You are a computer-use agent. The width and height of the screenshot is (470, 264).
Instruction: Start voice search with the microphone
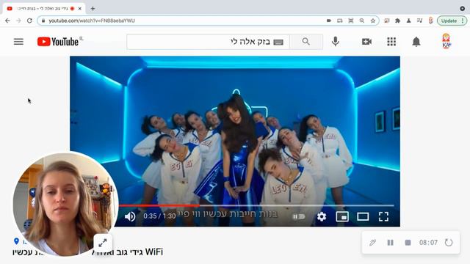click(336, 42)
